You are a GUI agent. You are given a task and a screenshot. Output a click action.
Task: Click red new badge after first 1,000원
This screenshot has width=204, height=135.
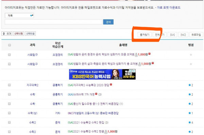coord(150,54)
